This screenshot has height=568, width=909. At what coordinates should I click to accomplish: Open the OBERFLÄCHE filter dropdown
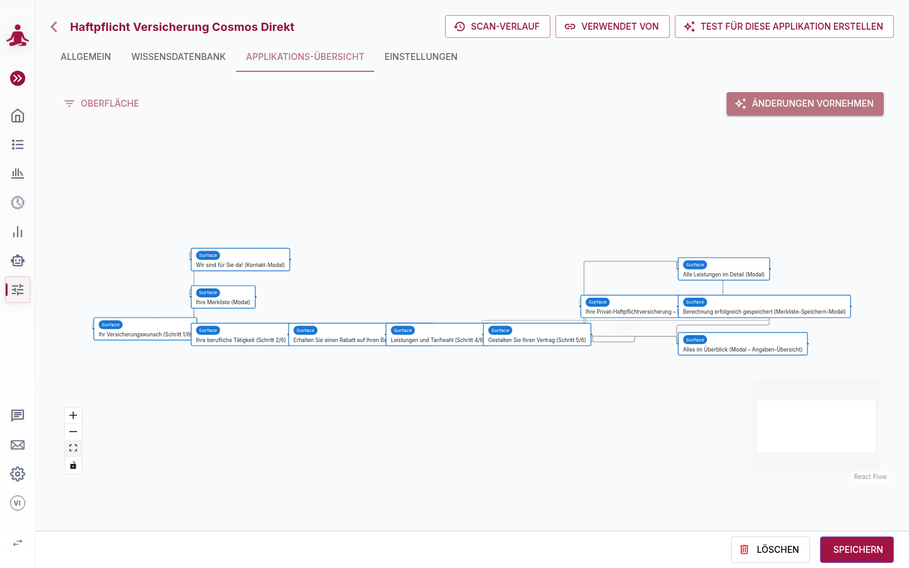click(101, 104)
